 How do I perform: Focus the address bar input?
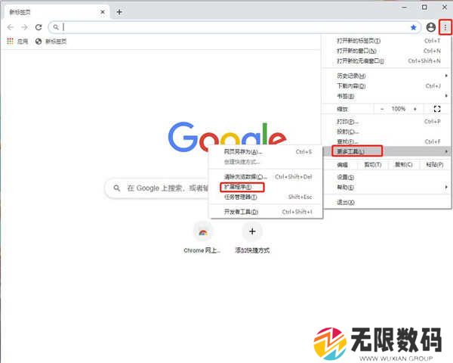pos(234,27)
